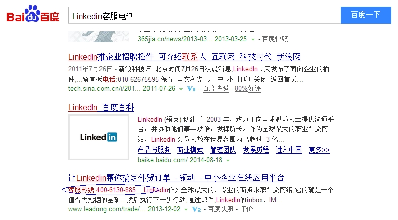Screen dimensions: 398x220
Task: Click the LinkedIn logo thumbnail image
Action: tap(98, 137)
